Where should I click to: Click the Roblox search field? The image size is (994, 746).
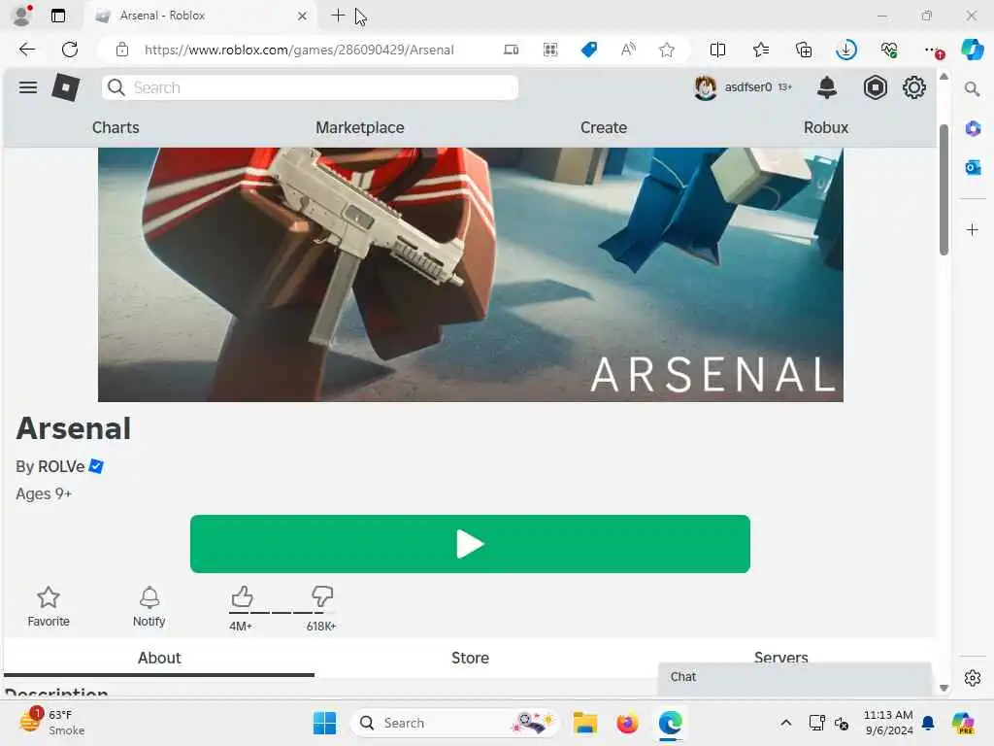pyautogui.click(x=310, y=87)
